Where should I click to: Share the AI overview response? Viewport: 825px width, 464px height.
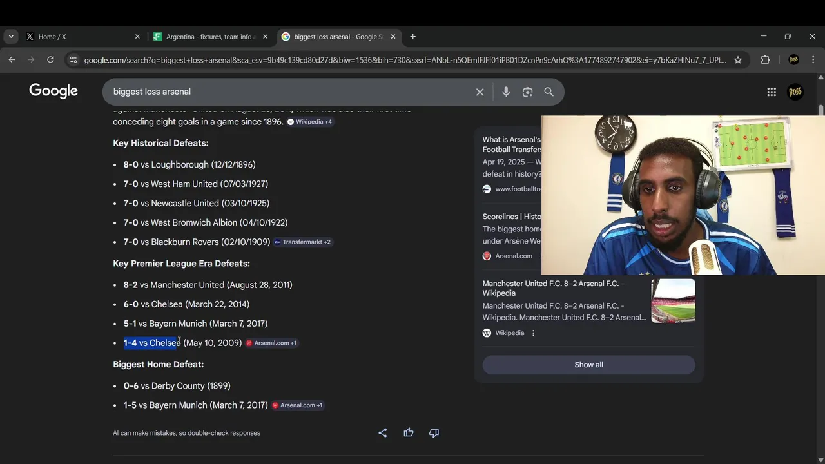click(383, 433)
